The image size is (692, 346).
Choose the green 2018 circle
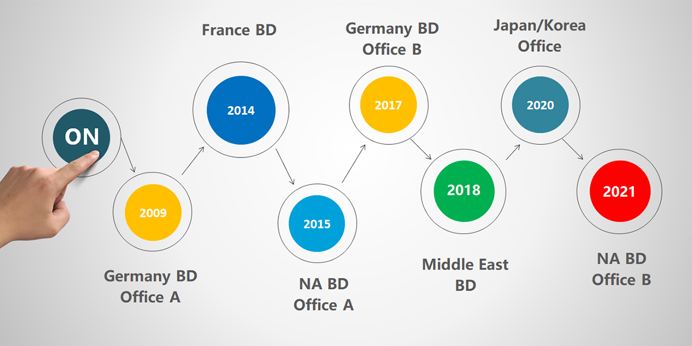pyautogui.click(x=464, y=190)
